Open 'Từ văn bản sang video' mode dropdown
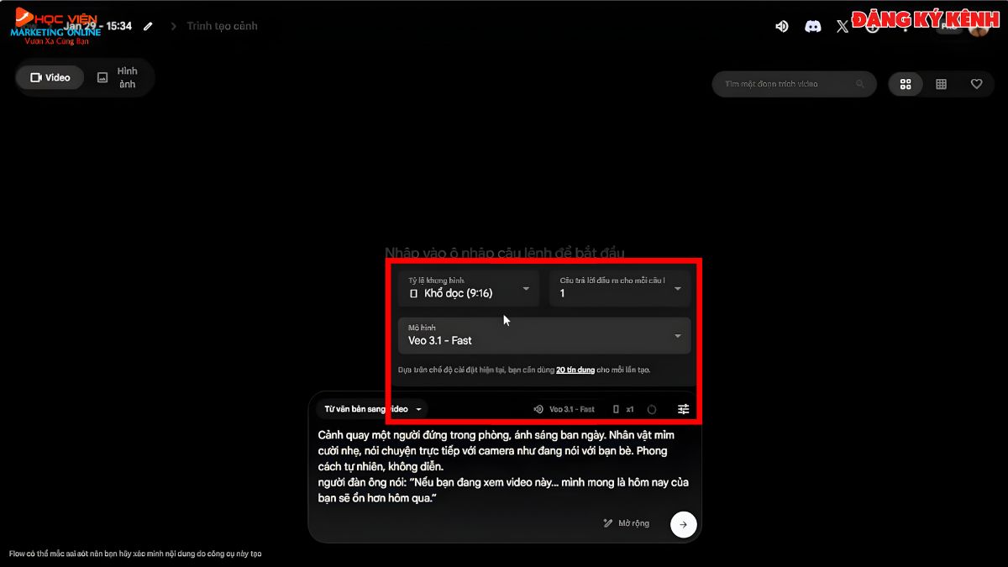 [x=372, y=409]
